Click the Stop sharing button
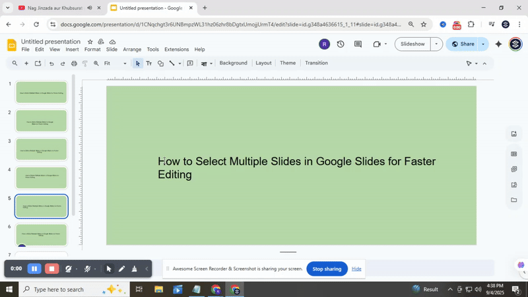 tap(327, 269)
